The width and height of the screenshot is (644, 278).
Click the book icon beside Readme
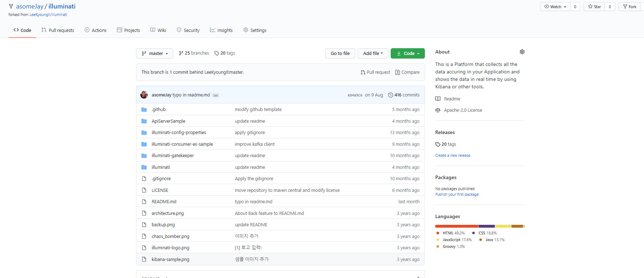coord(438,99)
